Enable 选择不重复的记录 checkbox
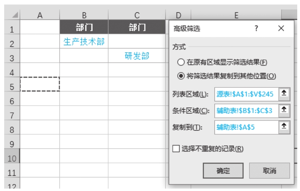Viewport: 300px width, 191px height. pyautogui.click(x=176, y=149)
